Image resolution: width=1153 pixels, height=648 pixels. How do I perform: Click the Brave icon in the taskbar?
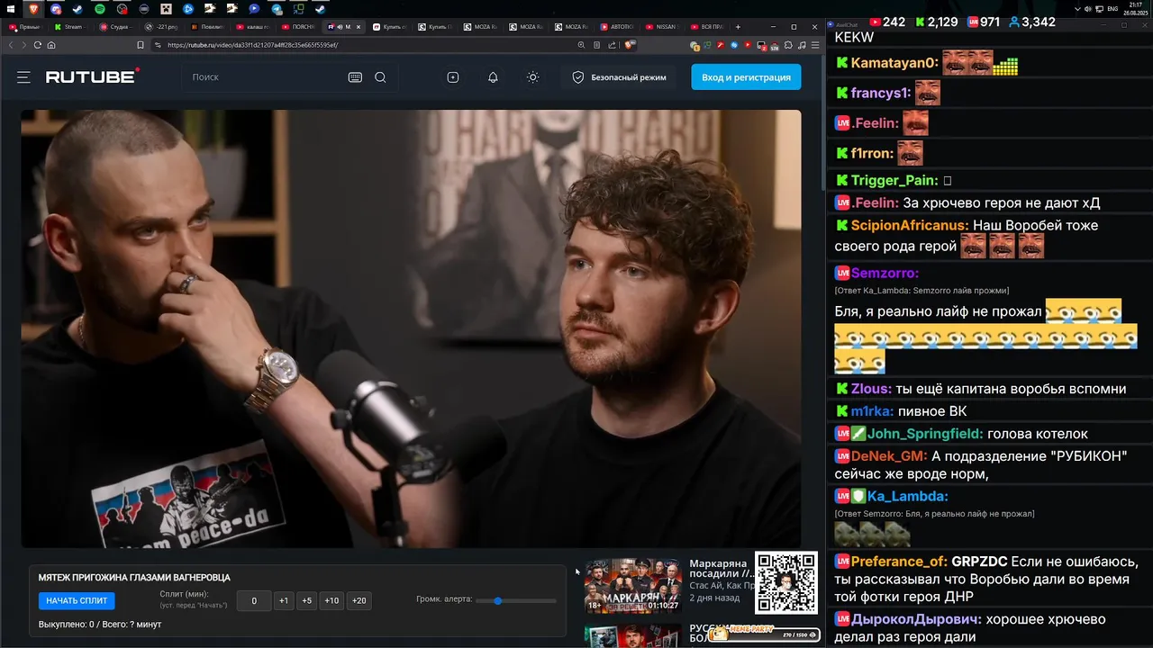(33, 9)
